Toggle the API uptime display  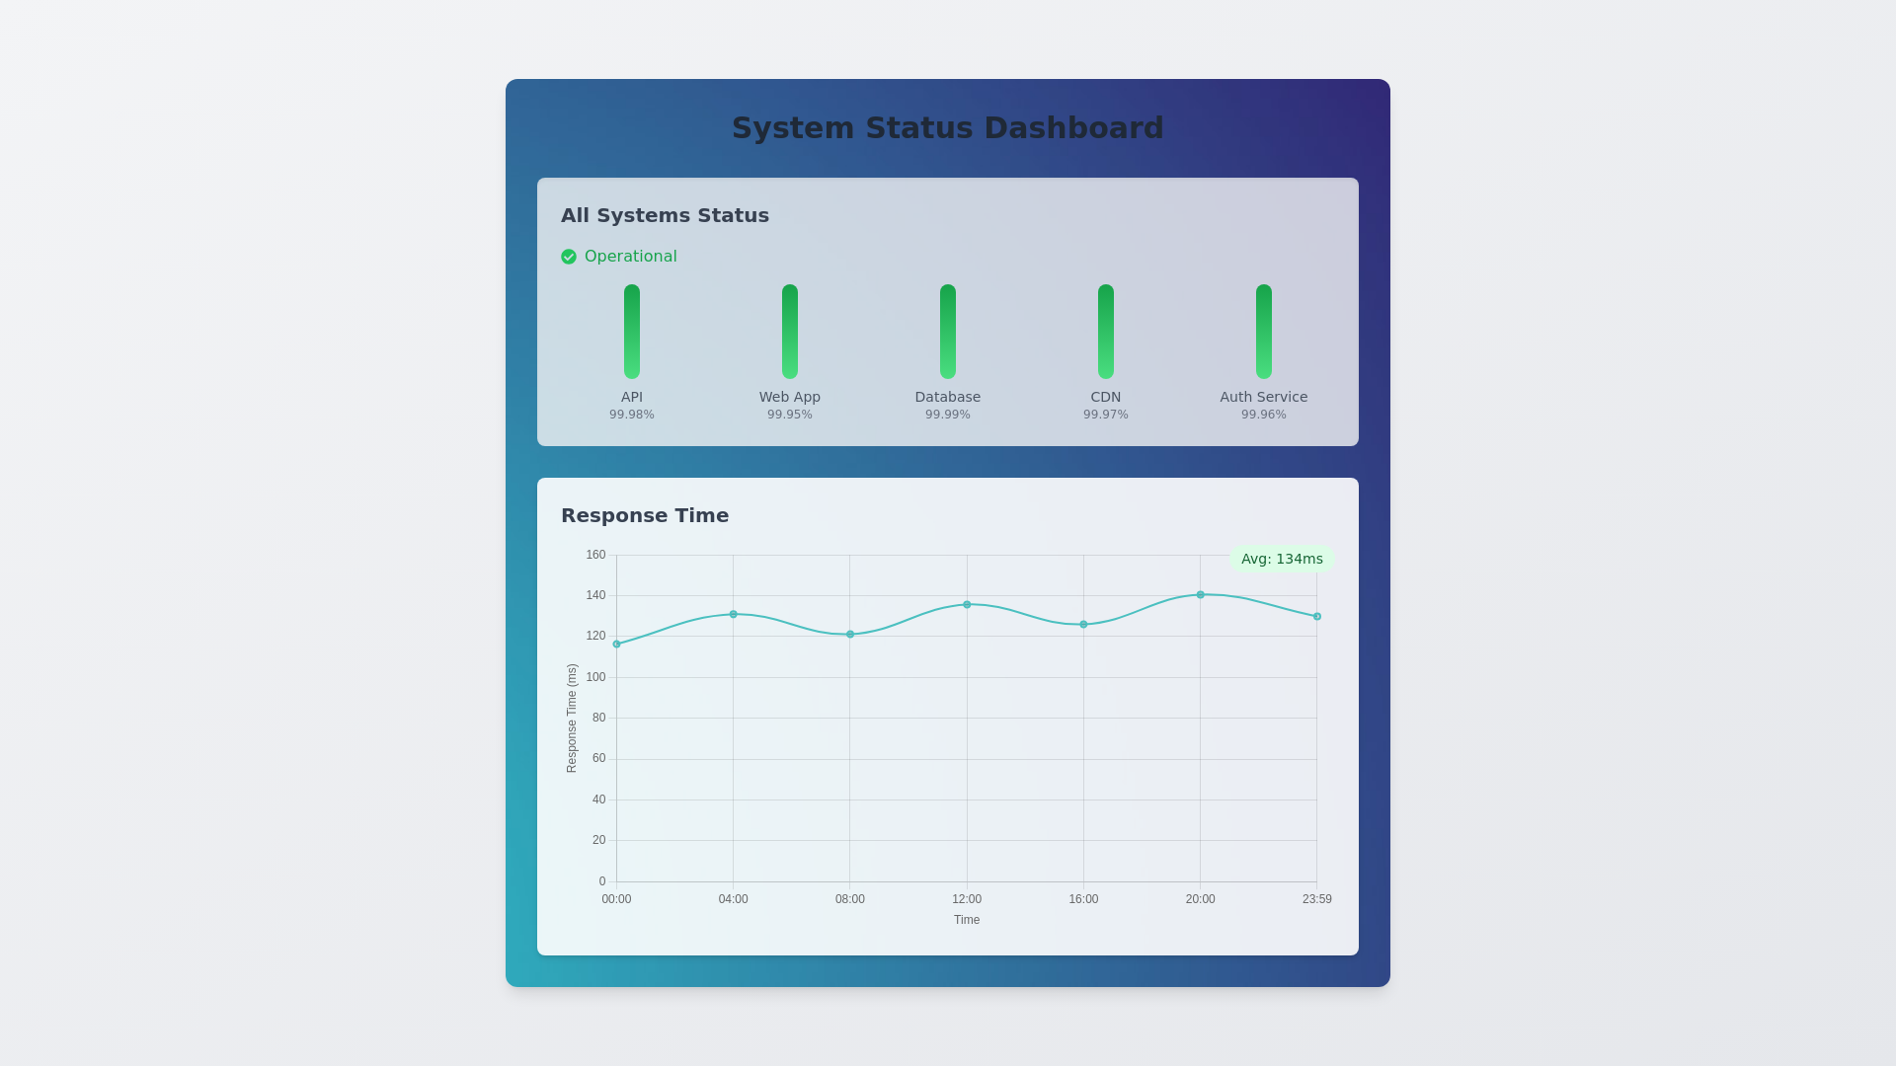pos(632,415)
